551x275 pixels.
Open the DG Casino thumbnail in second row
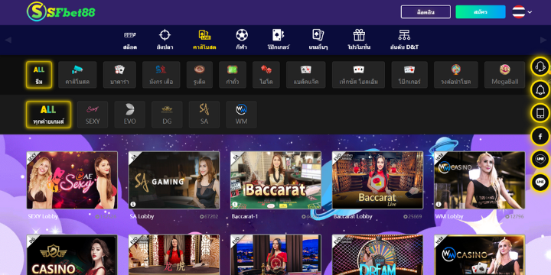72,255
